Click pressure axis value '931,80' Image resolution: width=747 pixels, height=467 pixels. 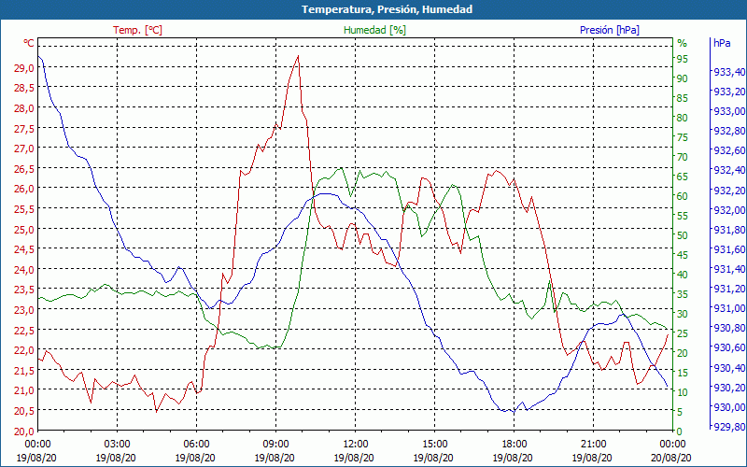729,230
